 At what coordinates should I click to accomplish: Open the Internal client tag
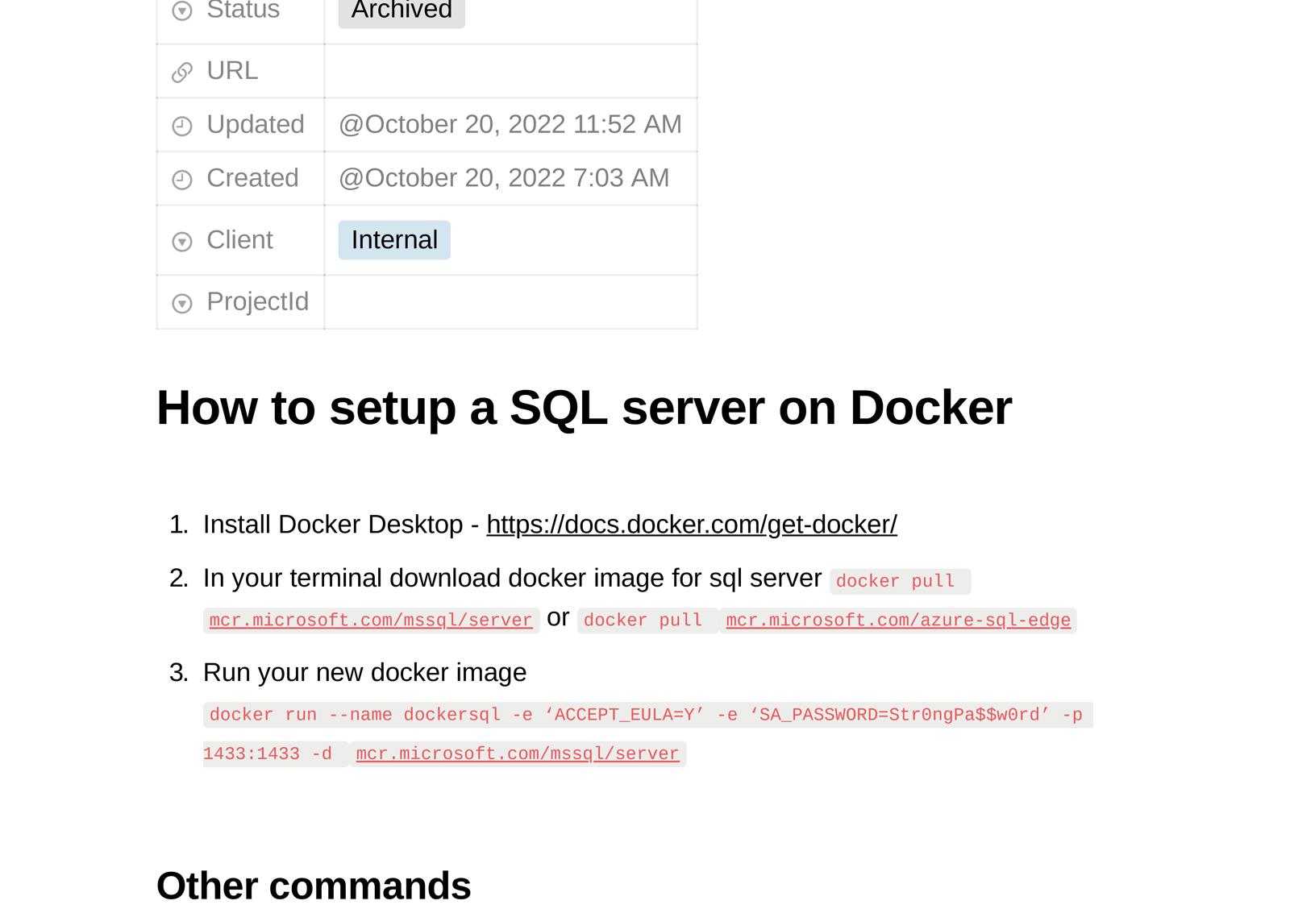point(394,240)
